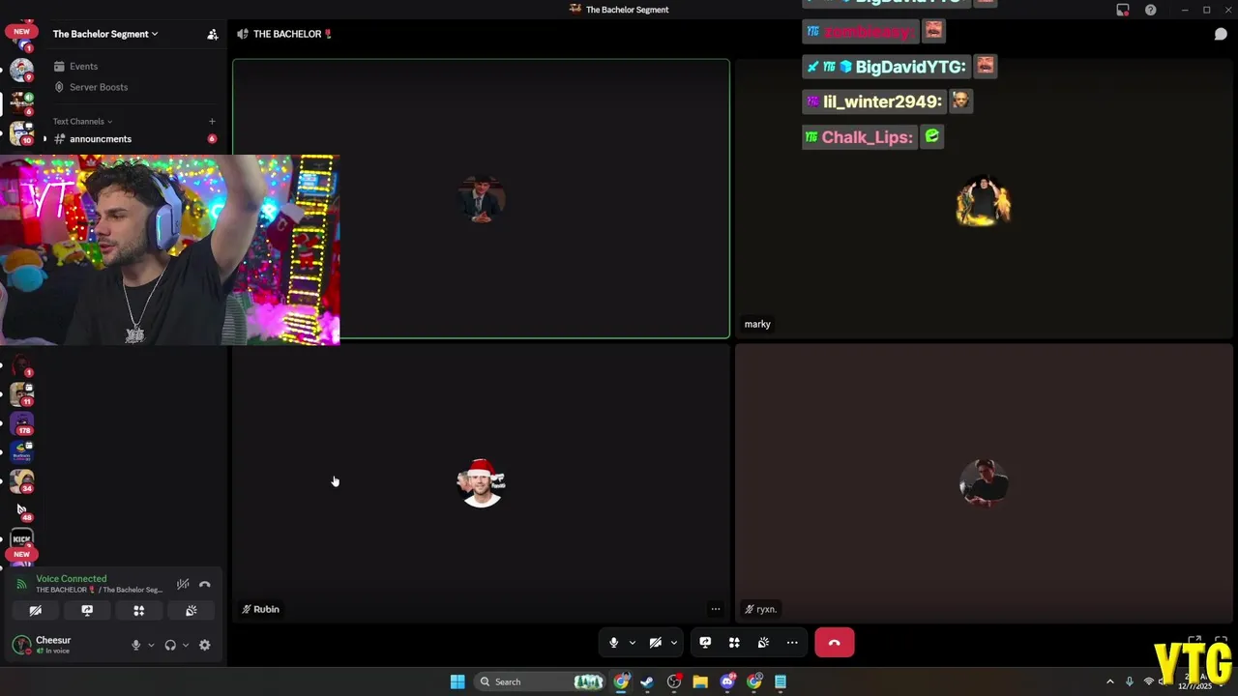Open User Settings gear icon
This screenshot has height=696, width=1238.
(205, 646)
